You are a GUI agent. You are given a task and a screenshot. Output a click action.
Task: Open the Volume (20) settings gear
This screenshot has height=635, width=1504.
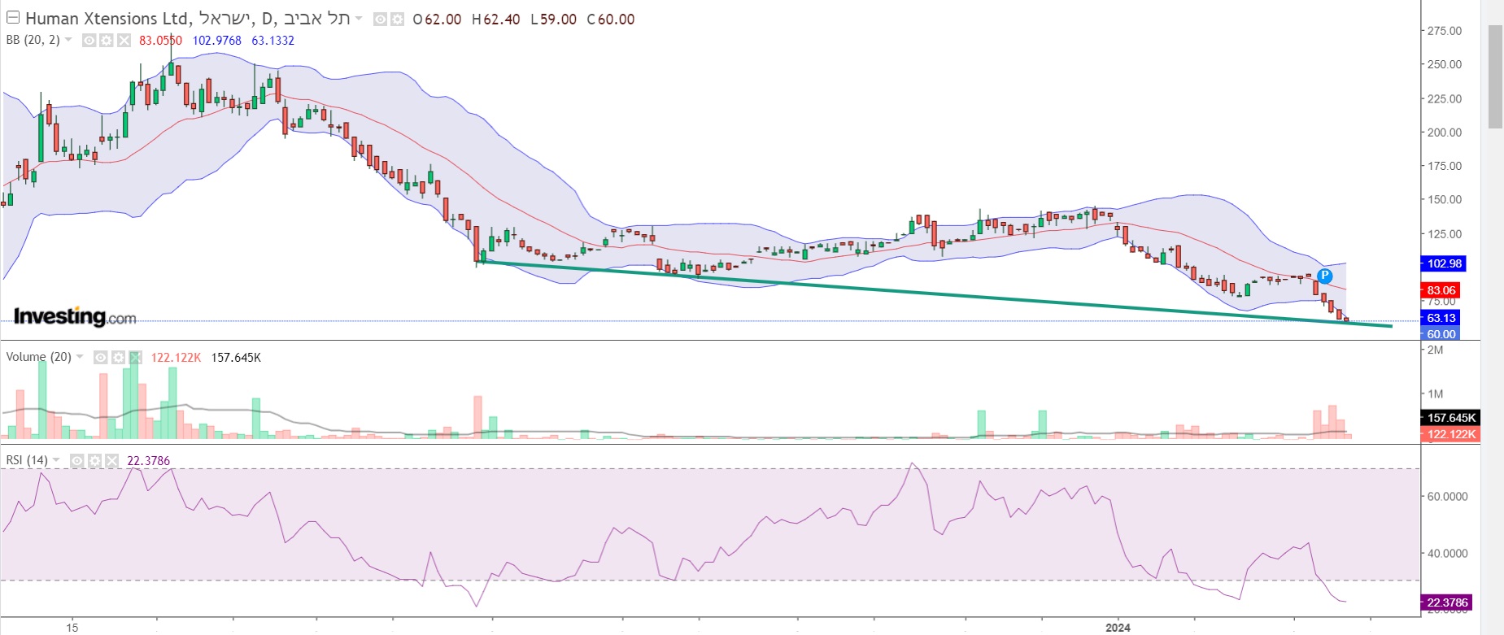[x=118, y=357]
